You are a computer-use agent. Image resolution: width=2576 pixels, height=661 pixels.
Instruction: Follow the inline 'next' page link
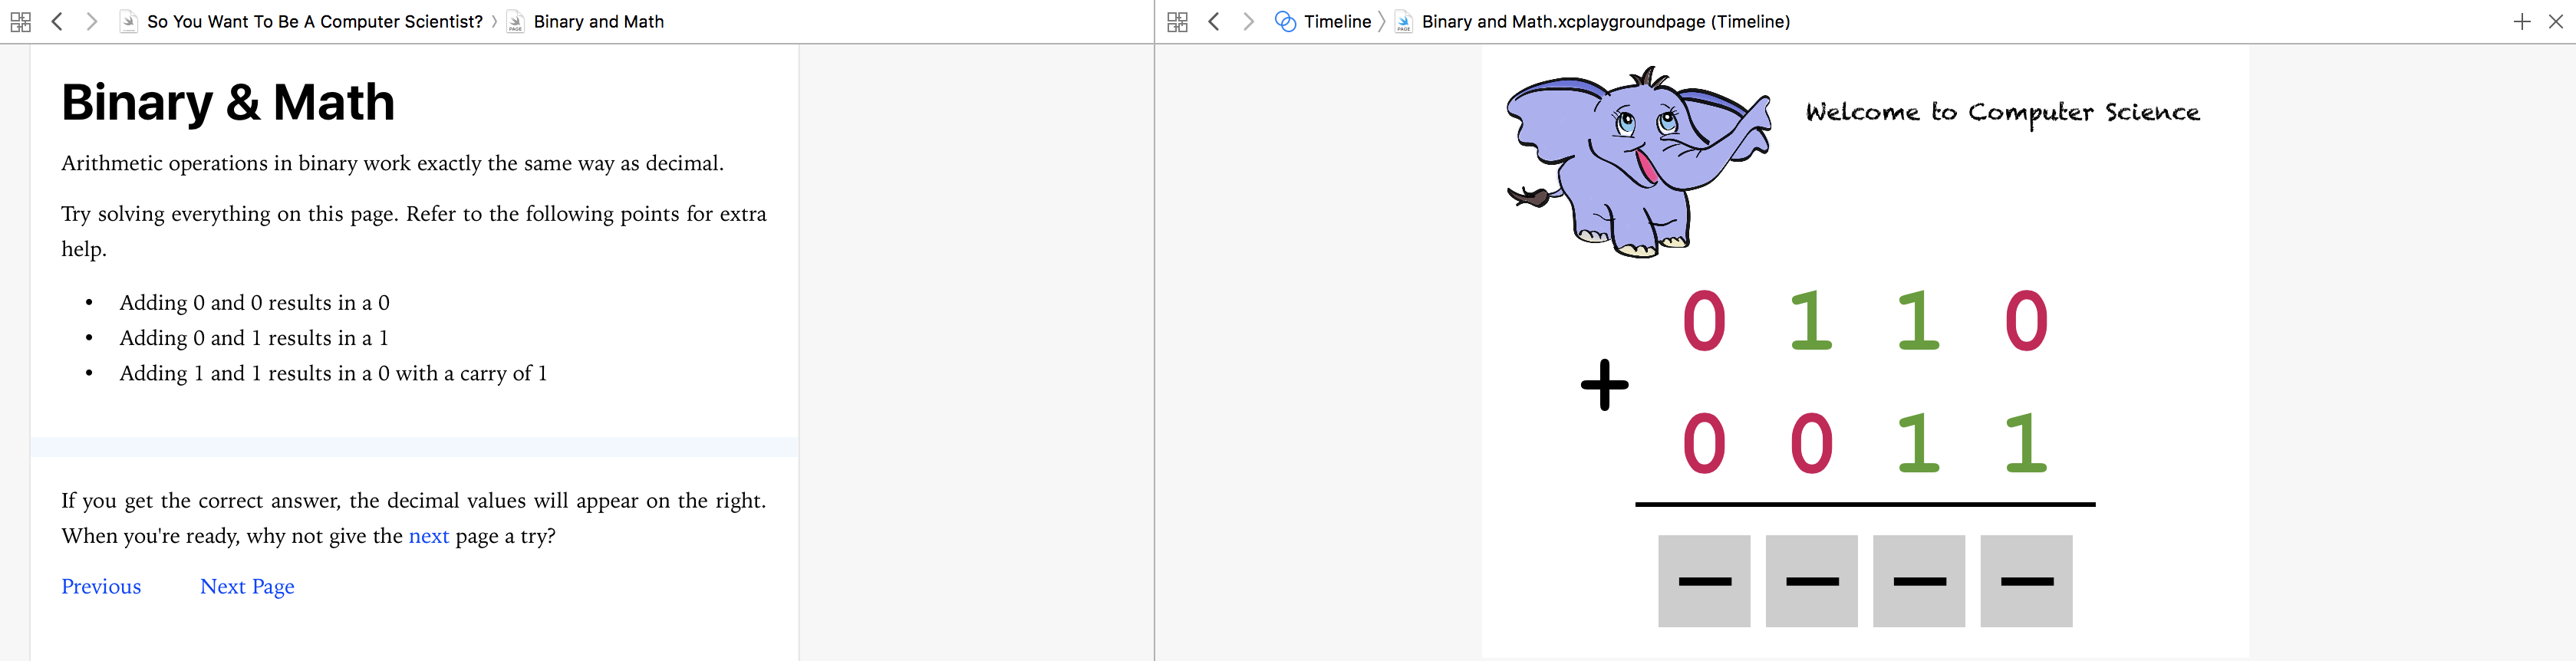[429, 536]
